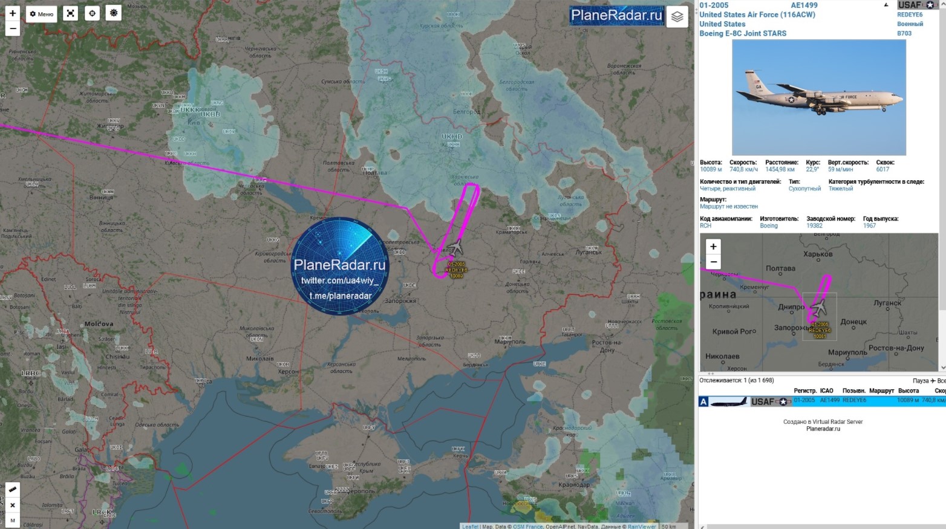Viewport: 946px width, 529px height.
Task: Click the aircraft icon on the mini map
Action: pos(818,308)
